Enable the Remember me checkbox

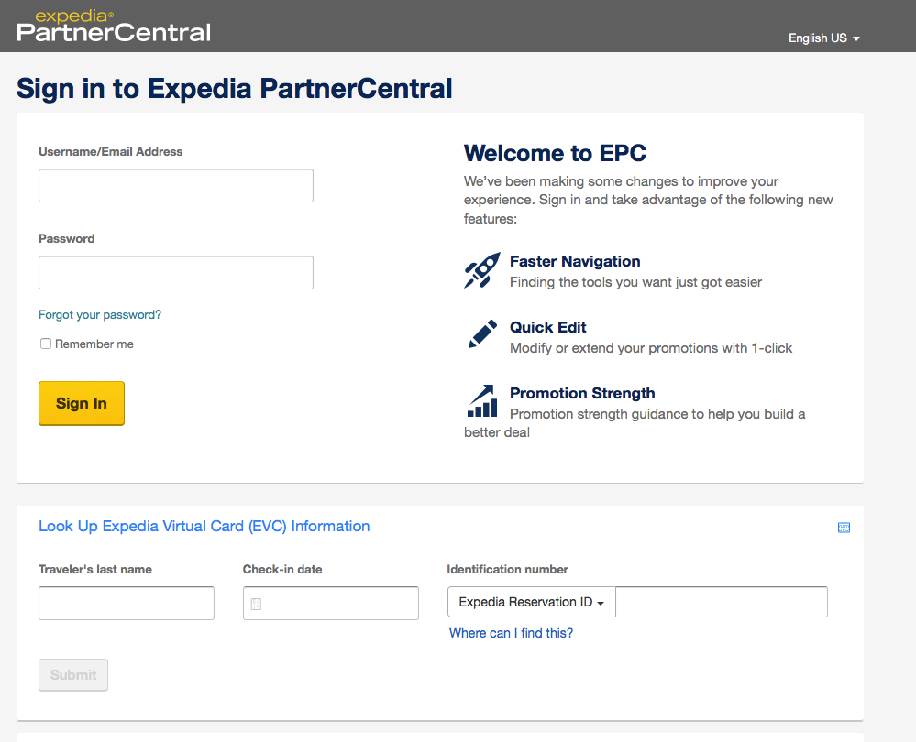pos(46,344)
